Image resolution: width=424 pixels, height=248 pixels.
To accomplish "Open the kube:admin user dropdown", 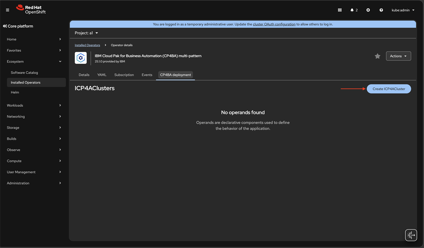I will [x=403, y=10].
